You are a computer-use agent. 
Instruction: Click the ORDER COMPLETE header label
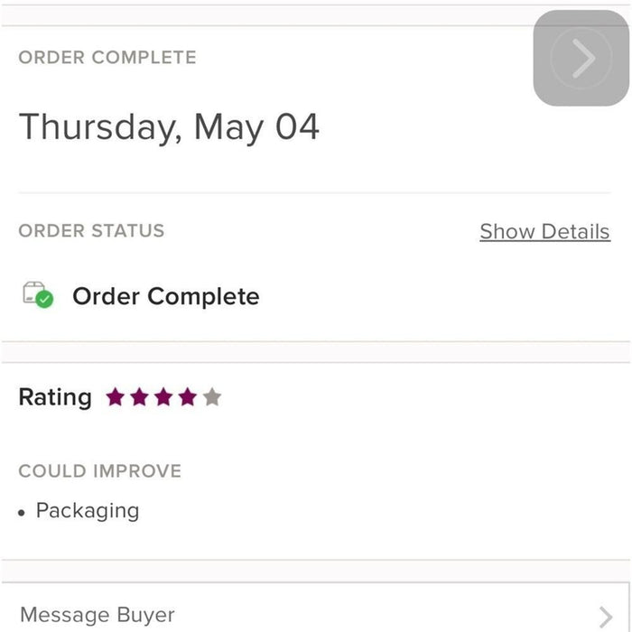click(107, 57)
